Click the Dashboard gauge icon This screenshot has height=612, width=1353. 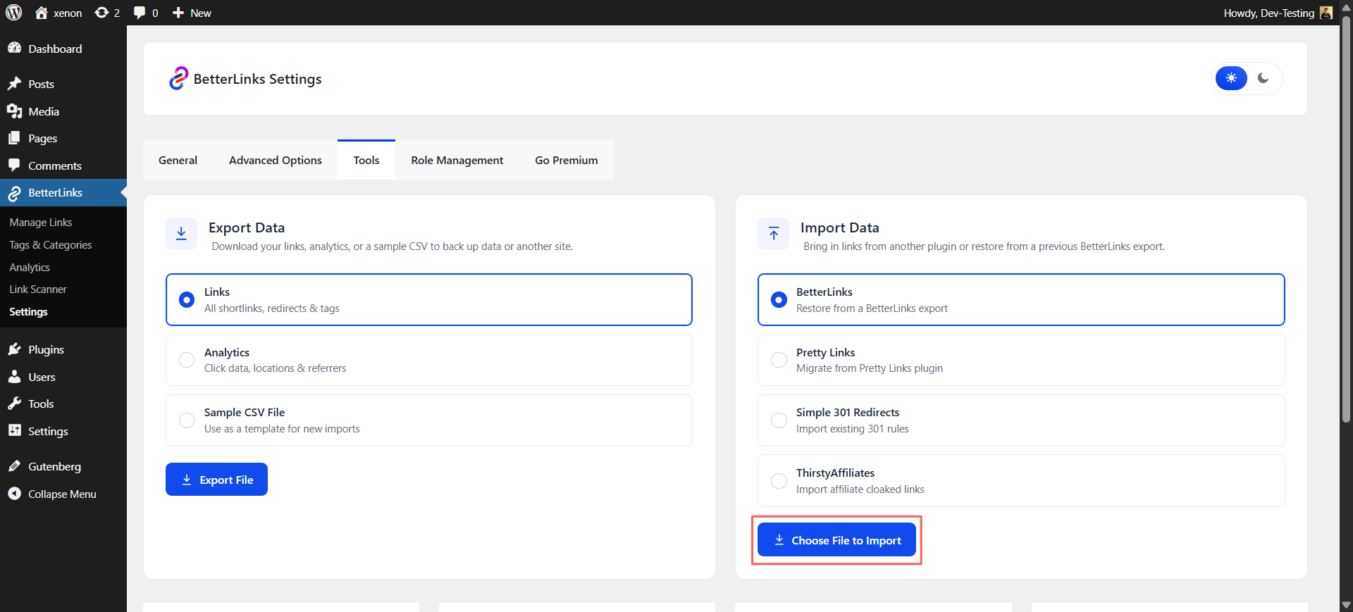pos(14,48)
